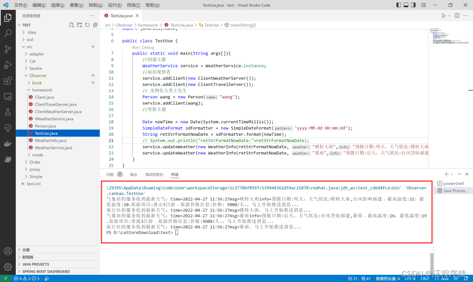Viewport: 473px width, 282px height.
Task: Open editor more actions ellipsis
Action: click(465, 16)
